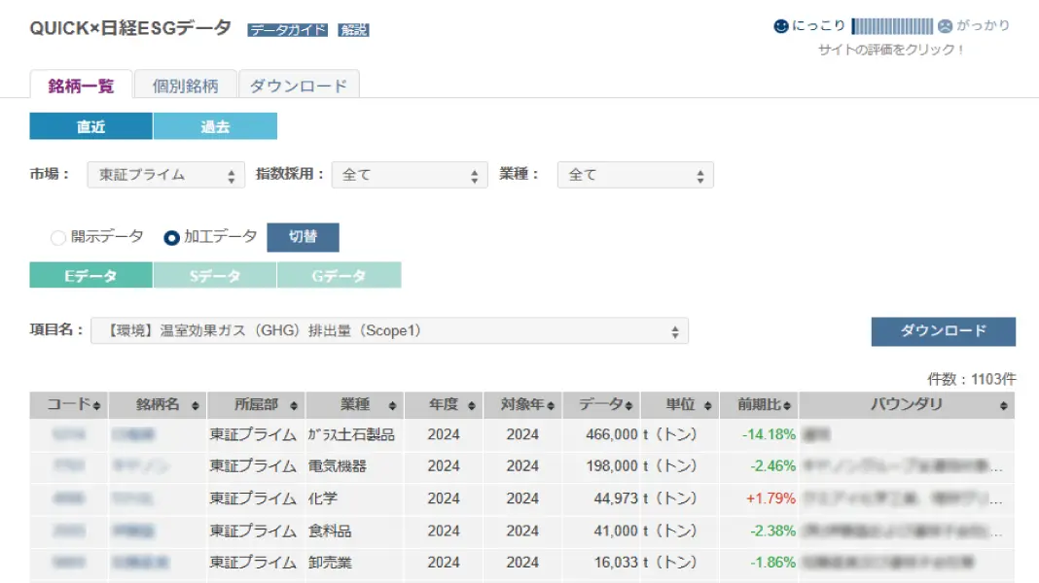
Task: Sort by 所属部 column arrows
Action: tap(294, 405)
